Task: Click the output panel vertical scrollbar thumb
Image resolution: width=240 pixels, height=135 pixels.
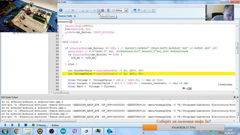Action: pos(237,114)
